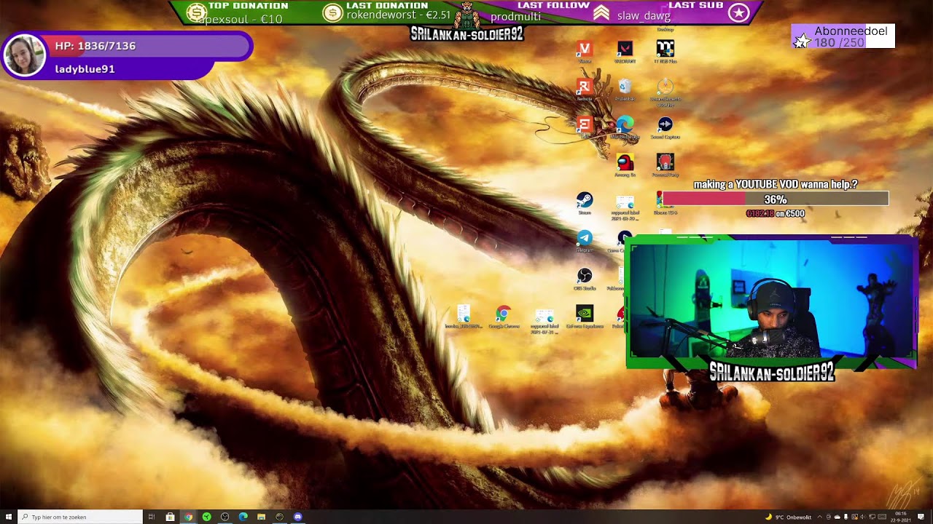
Task: Open the Windows Start menu
Action: (8, 517)
